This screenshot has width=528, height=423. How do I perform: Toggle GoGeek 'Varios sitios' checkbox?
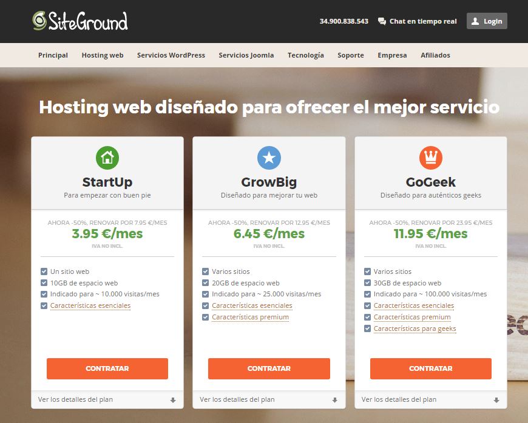pyautogui.click(x=367, y=271)
